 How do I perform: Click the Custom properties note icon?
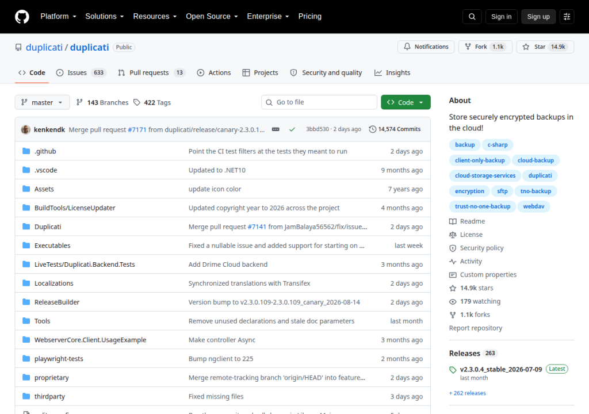click(x=453, y=275)
